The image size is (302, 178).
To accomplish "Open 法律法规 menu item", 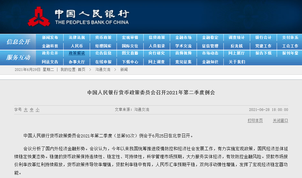I will pyautogui.click(x=77, y=38).
